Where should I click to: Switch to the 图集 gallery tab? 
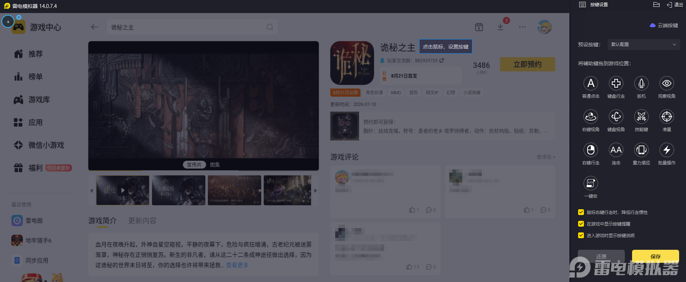(215, 165)
